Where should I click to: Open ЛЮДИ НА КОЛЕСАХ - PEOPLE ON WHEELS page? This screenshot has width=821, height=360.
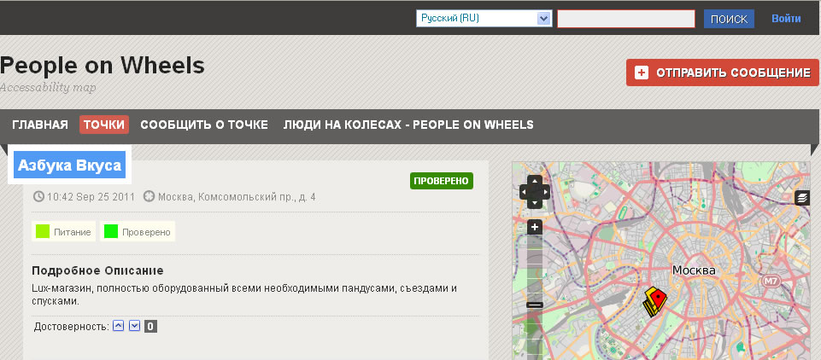click(408, 125)
